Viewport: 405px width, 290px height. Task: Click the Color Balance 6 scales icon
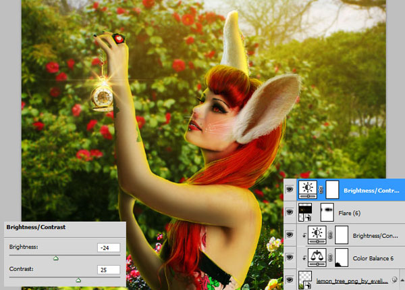point(317,258)
